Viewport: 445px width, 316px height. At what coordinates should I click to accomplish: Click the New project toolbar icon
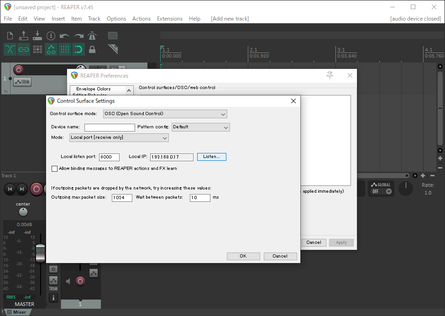[x=10, y=36]
